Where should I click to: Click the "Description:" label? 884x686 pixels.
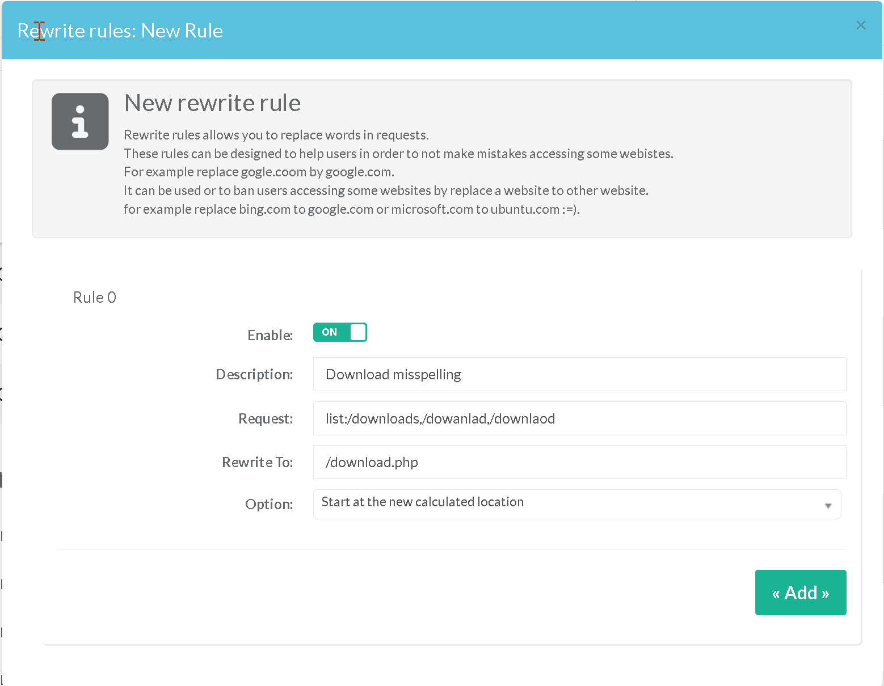pyautogui.click(x=254, y=374)
